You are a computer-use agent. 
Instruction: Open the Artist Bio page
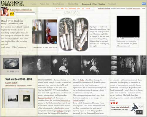click(44, 4)
